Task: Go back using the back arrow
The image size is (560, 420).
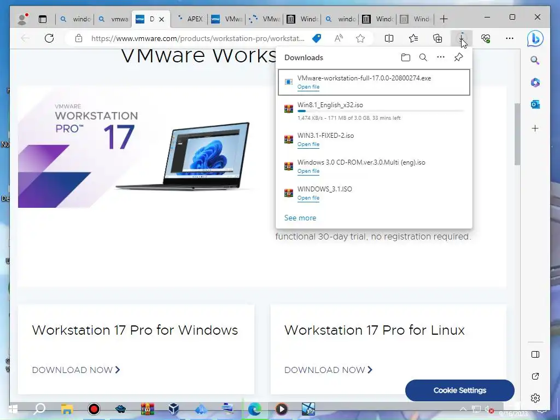Action: coord(25,38)
